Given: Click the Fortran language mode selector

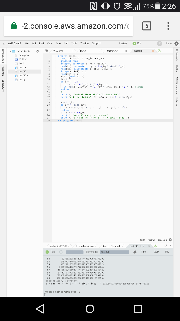Looking at the screenshot, I should coord(151,240).
